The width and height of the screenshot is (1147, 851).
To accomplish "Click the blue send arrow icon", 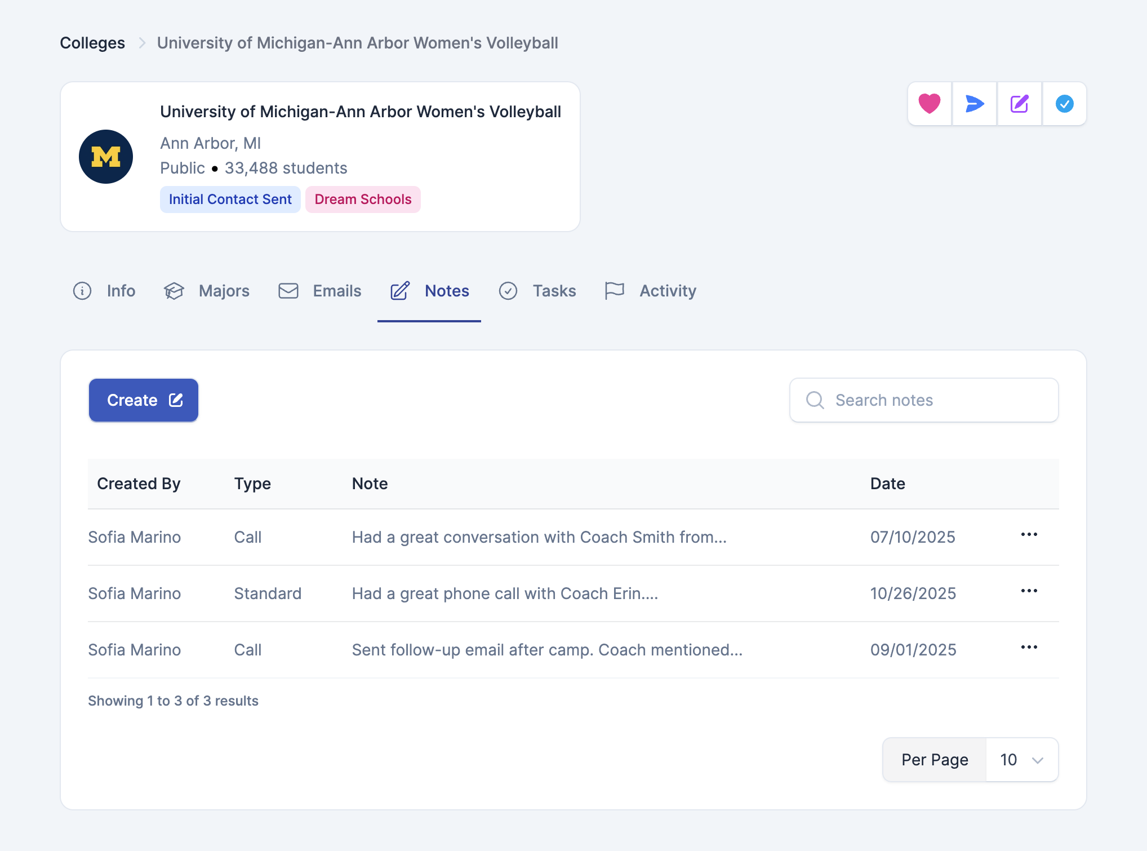I will (975, 104).
